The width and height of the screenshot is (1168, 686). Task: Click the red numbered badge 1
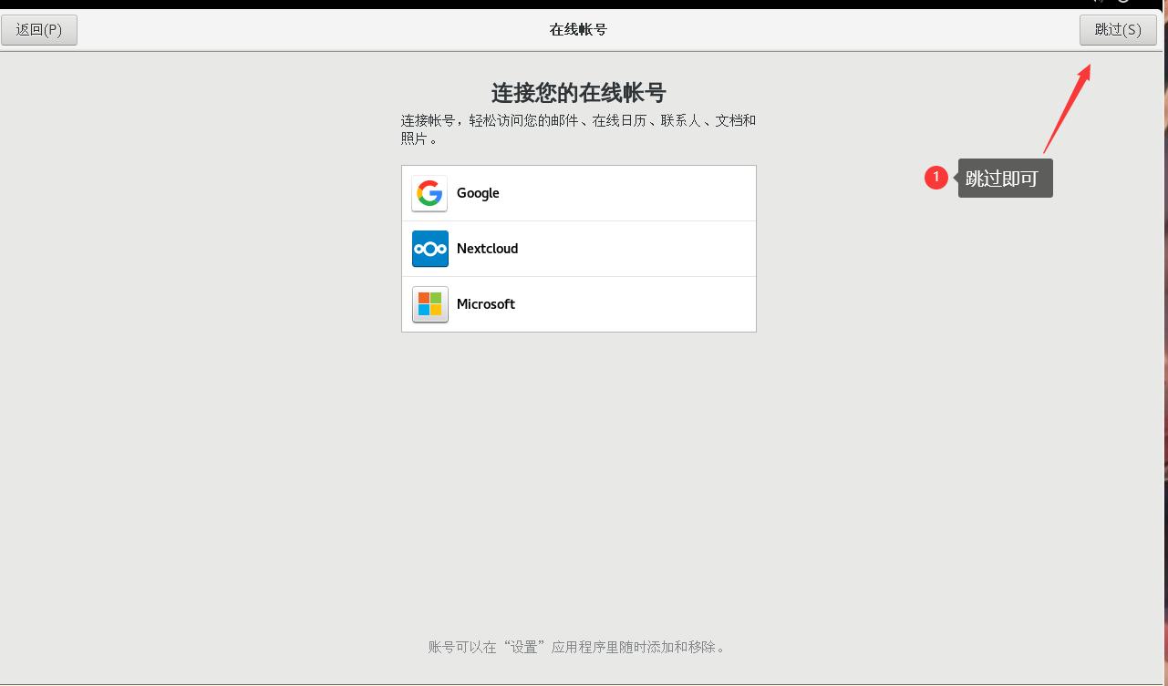pos(936,177)
